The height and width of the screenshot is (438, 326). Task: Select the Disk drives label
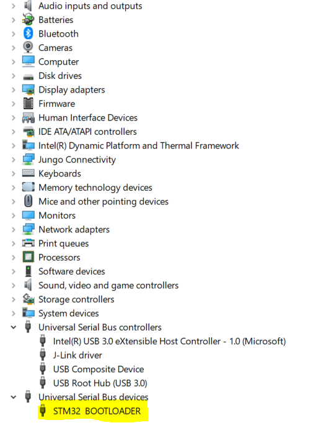60,76
